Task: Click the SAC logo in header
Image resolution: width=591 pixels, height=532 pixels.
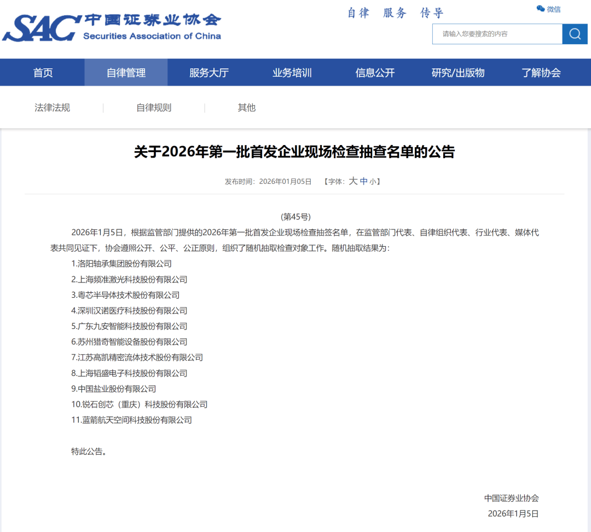Action: [x=42, y=28]
